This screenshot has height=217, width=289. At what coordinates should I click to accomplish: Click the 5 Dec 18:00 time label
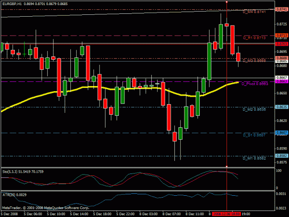click(102, 214)
